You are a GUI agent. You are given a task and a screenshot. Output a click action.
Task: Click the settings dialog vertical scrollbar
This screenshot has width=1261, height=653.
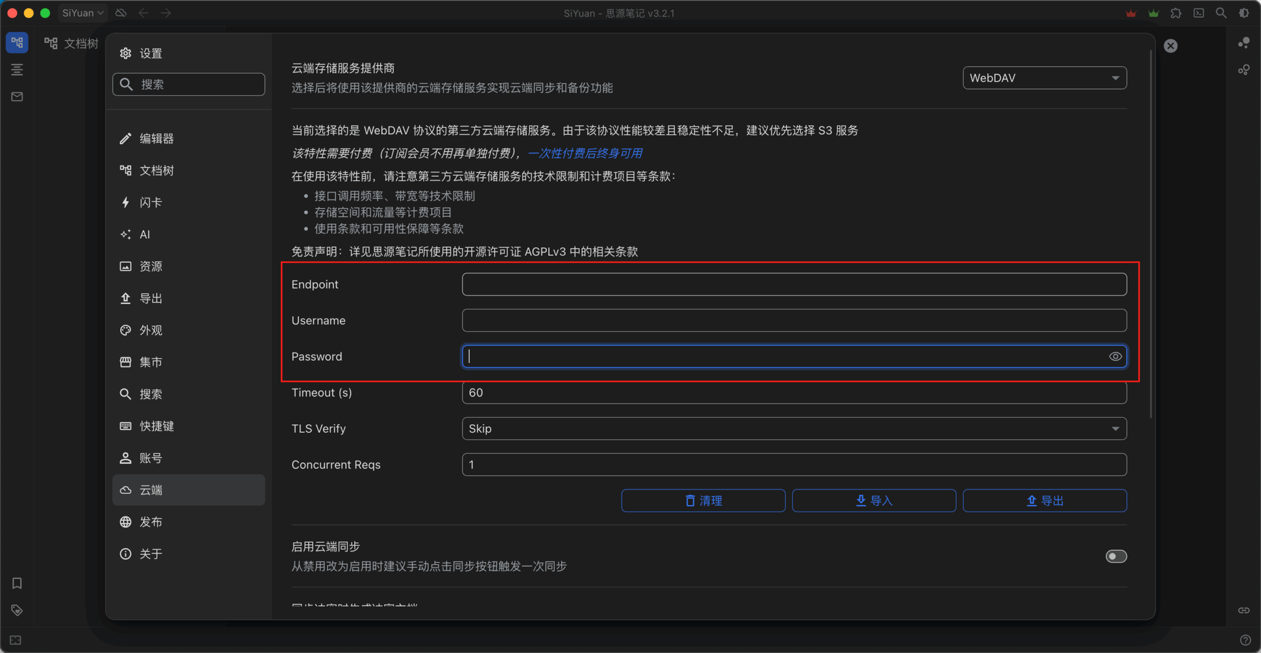(1151, 234)
